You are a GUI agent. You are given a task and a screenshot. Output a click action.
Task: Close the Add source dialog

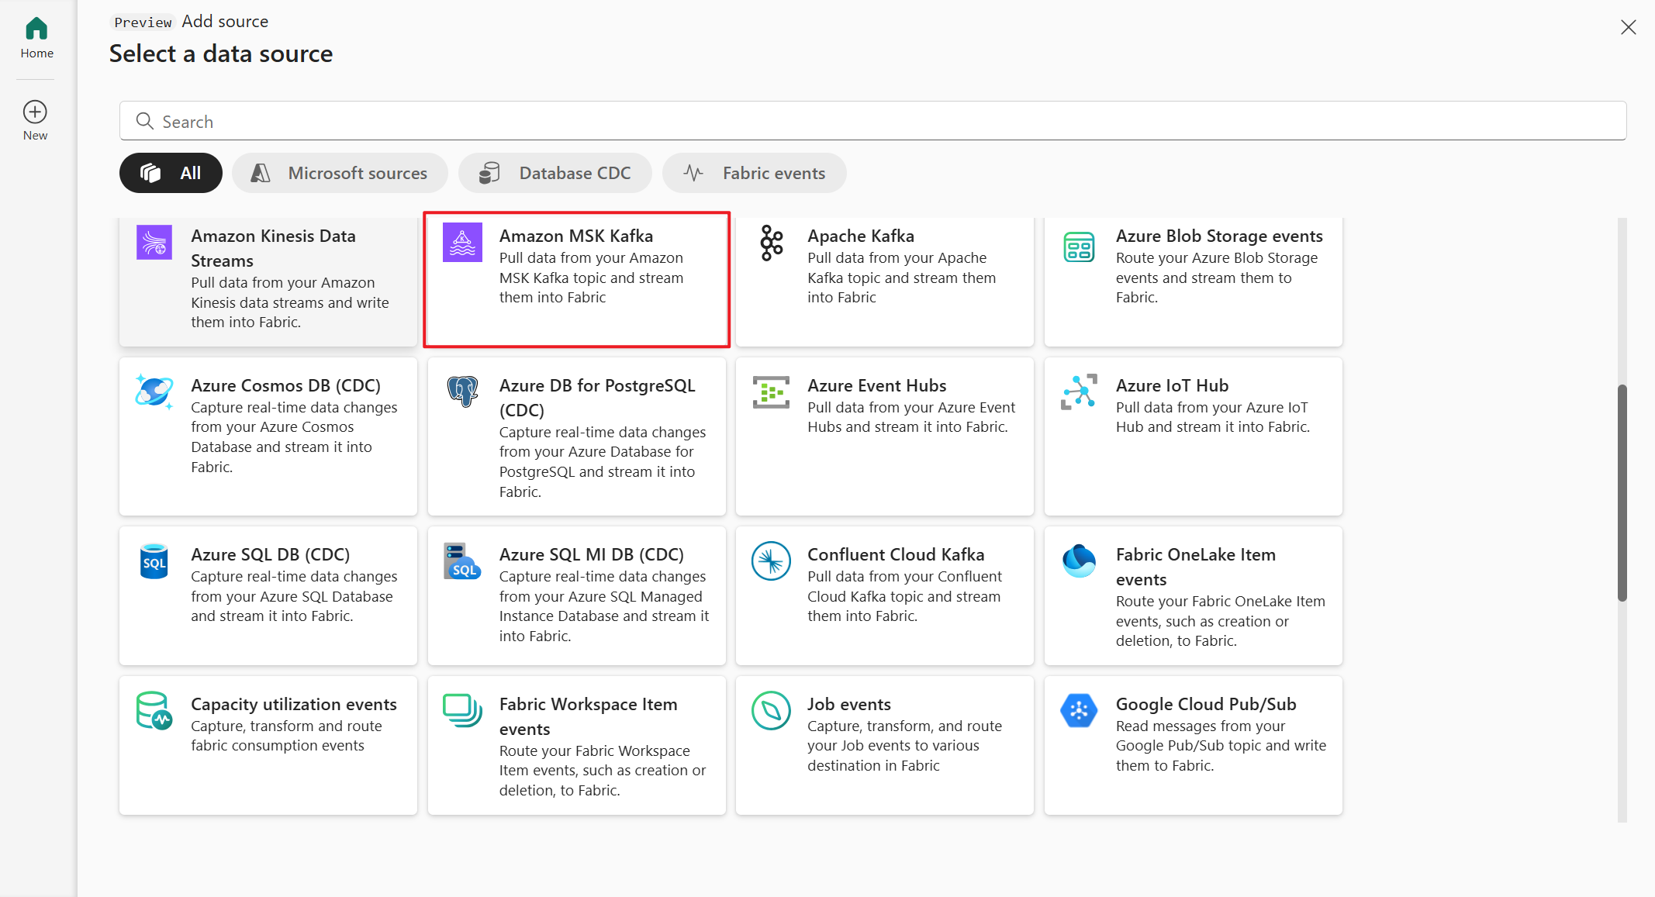coord(1628,28)
